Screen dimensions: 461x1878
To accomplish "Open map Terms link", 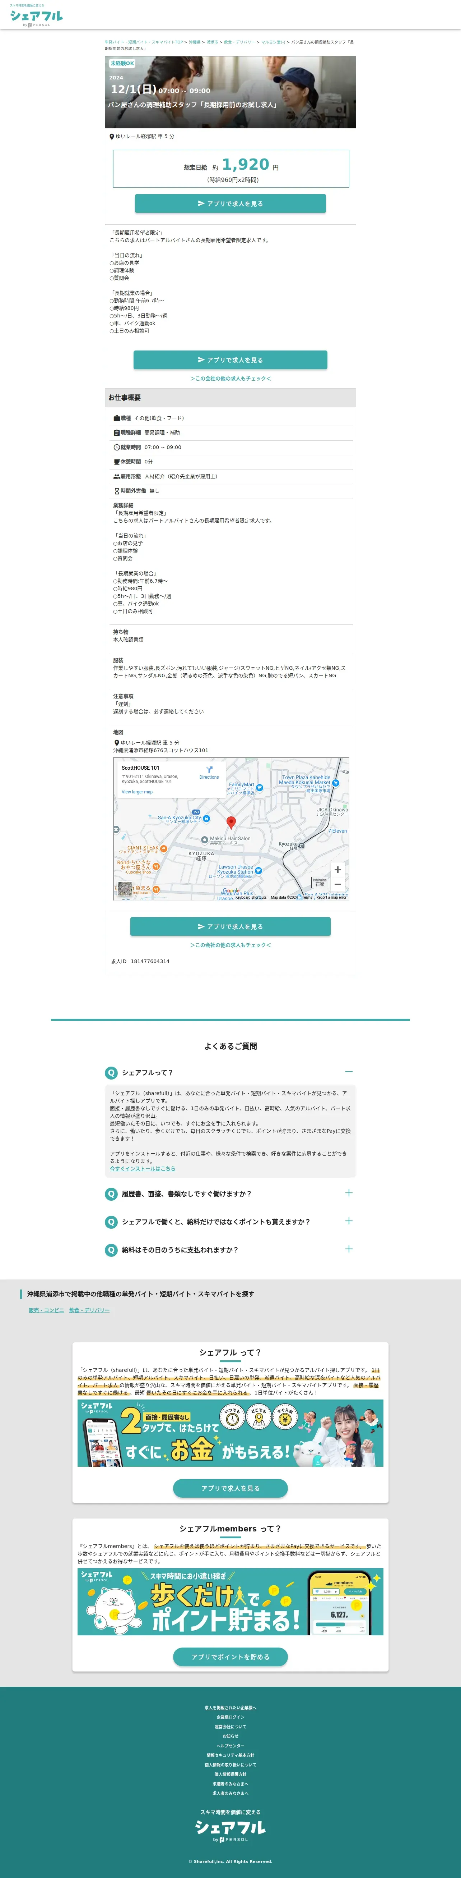I will point(307,897).
